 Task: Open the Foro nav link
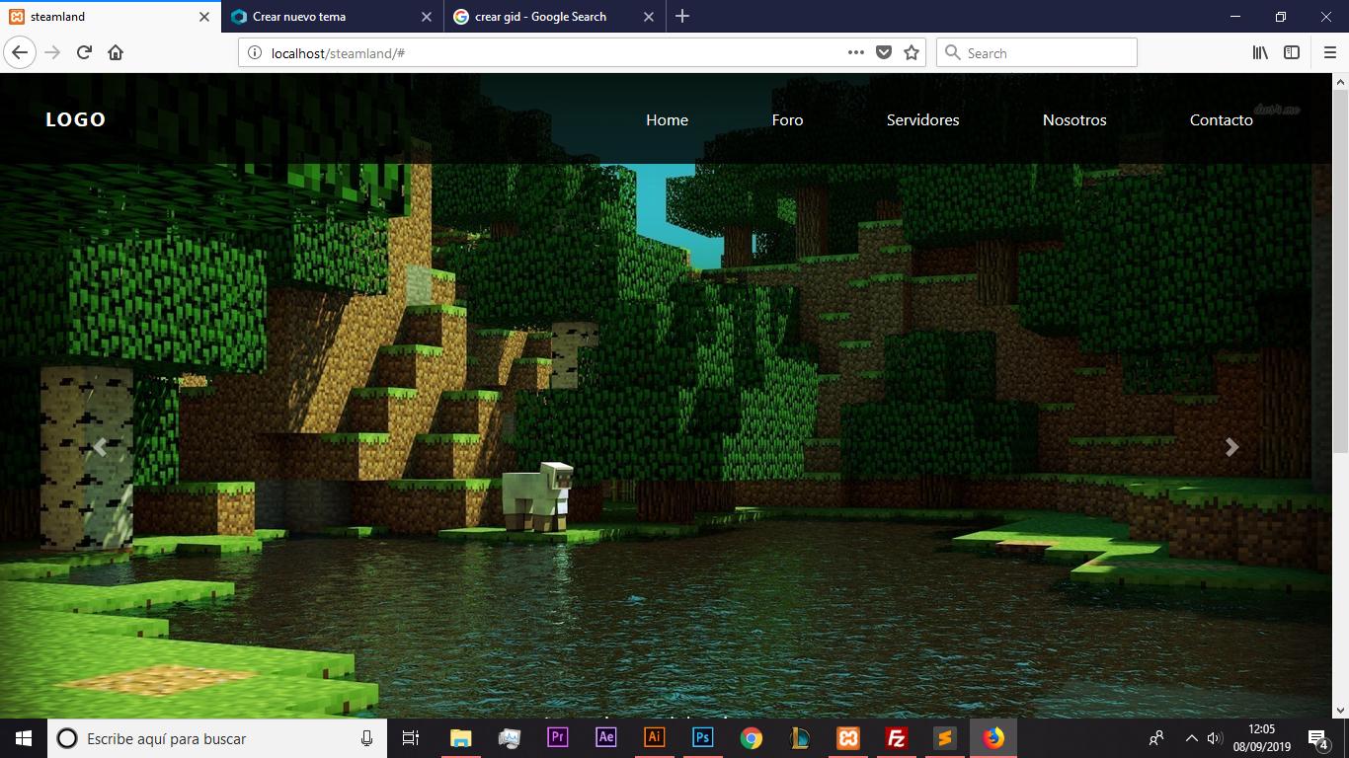787,119
